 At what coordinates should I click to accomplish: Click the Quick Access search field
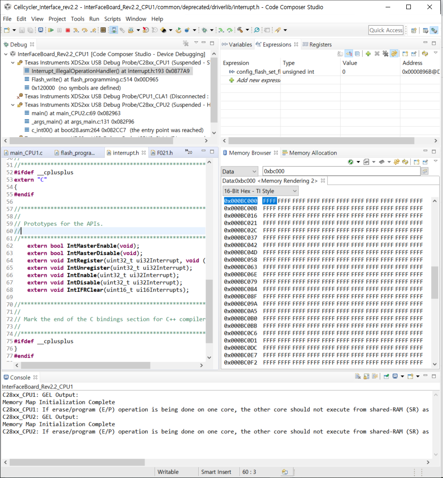[x=386, y=30]
